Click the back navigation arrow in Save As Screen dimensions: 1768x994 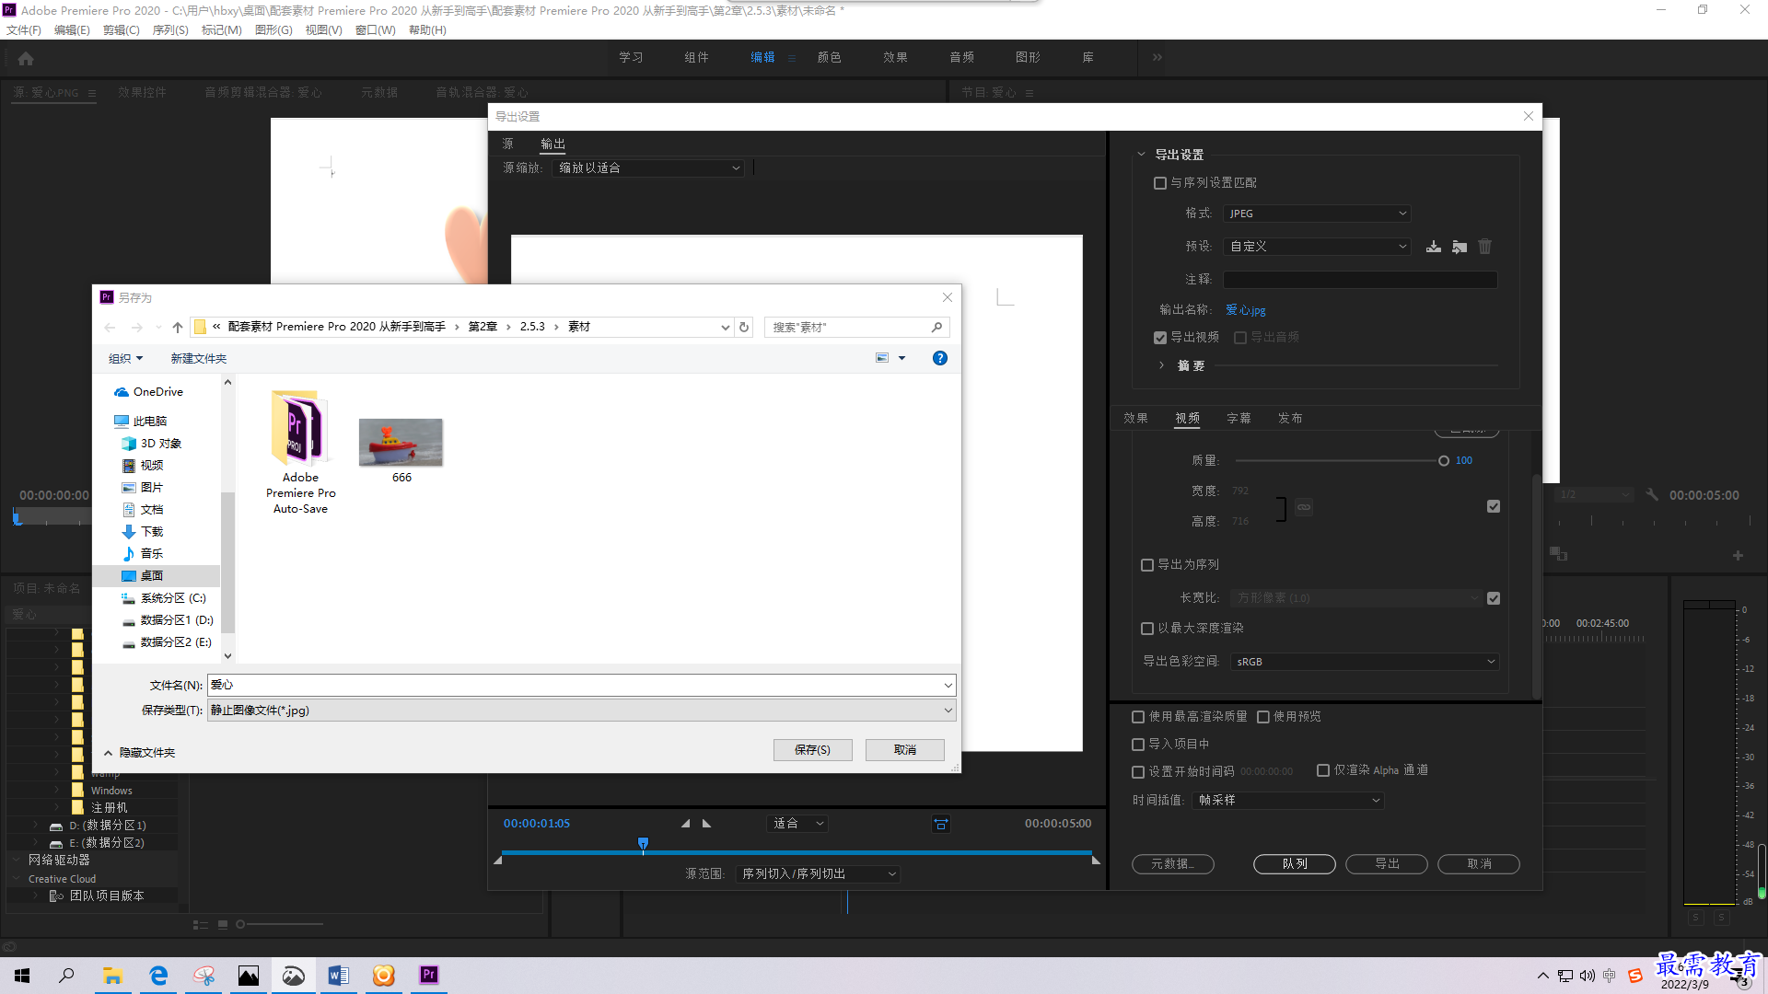coord(110,327)
